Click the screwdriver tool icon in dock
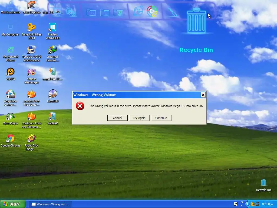Image resolution: width=277 pixels, height=208 pixels. [x=172, y=12]
